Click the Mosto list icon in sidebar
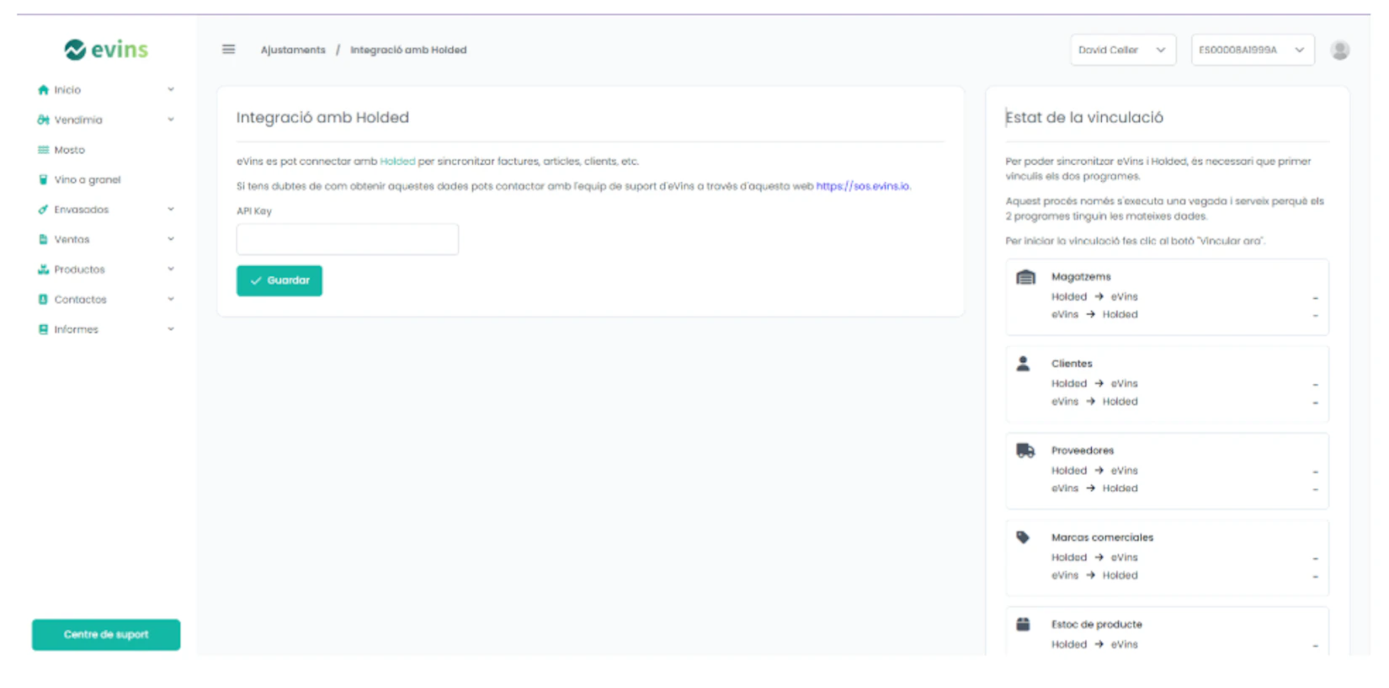Screen dimensions: 1389x688 pos(43,150)
